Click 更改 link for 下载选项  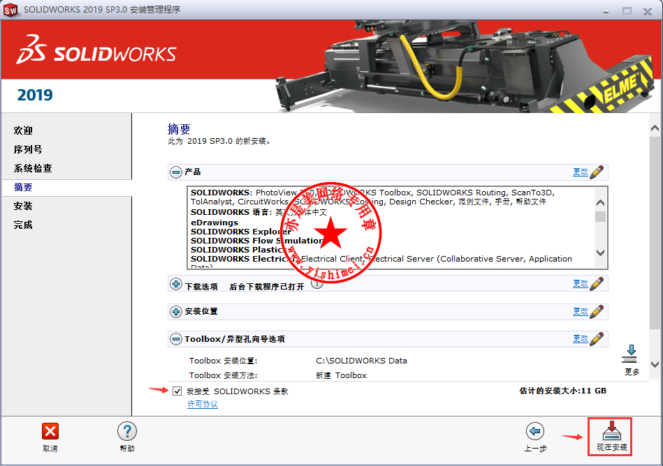coord(580,283)
